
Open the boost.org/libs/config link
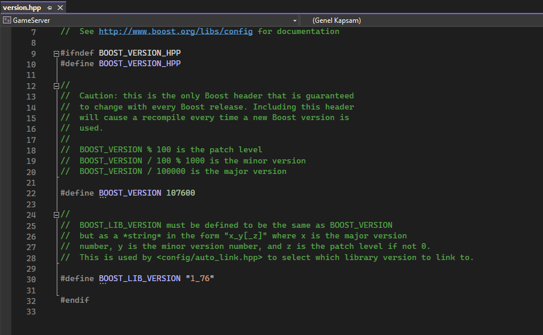tap(176, 31)
